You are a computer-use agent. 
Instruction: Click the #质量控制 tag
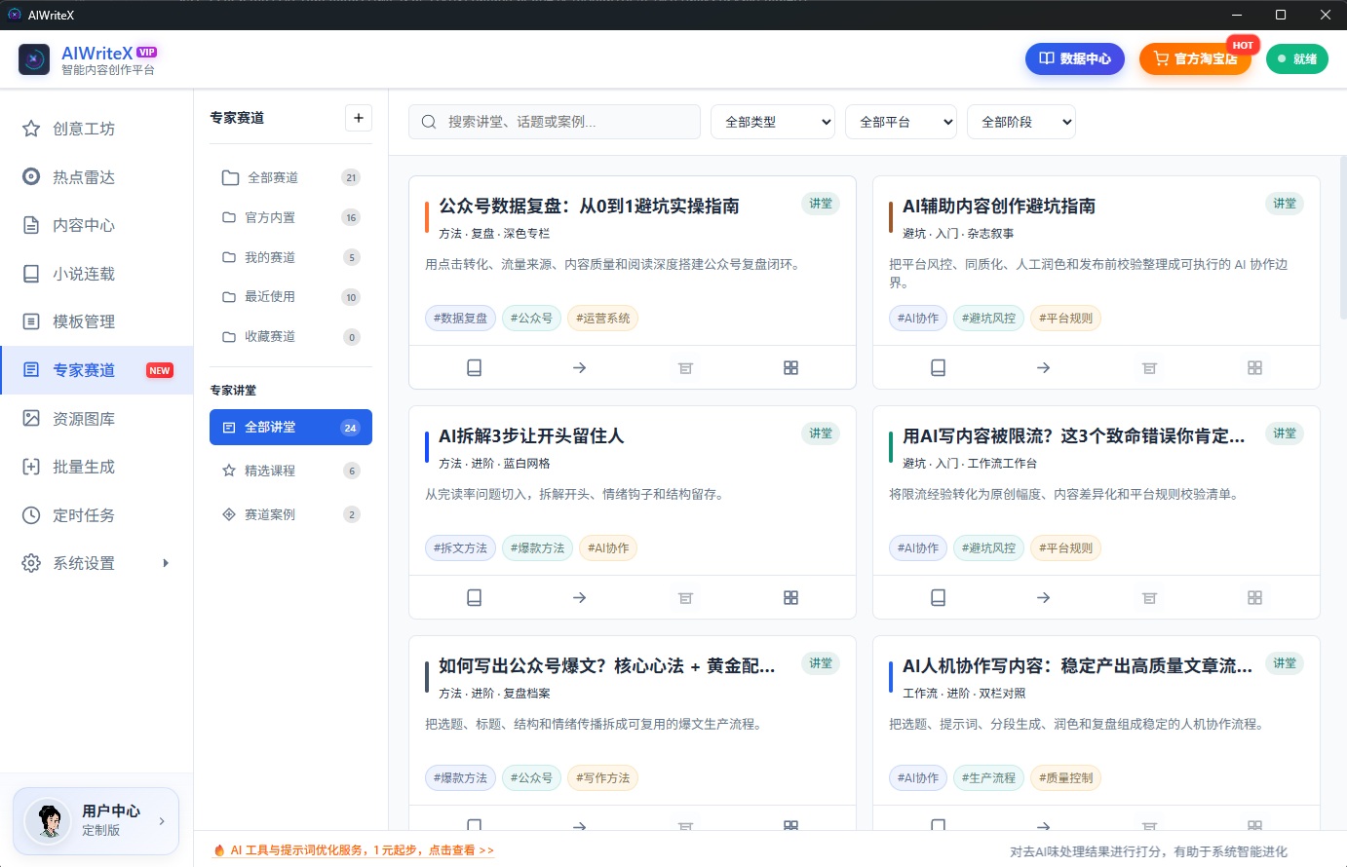click(x=1065, y=777)
